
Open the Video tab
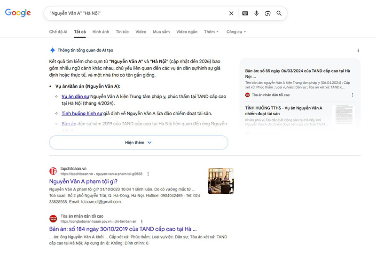click(x=141, y=32)
